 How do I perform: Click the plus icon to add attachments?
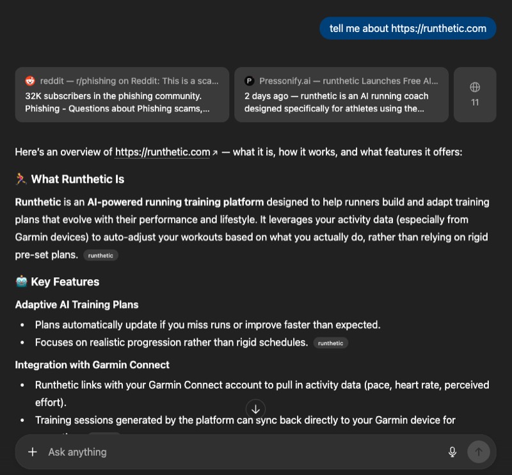32,452
